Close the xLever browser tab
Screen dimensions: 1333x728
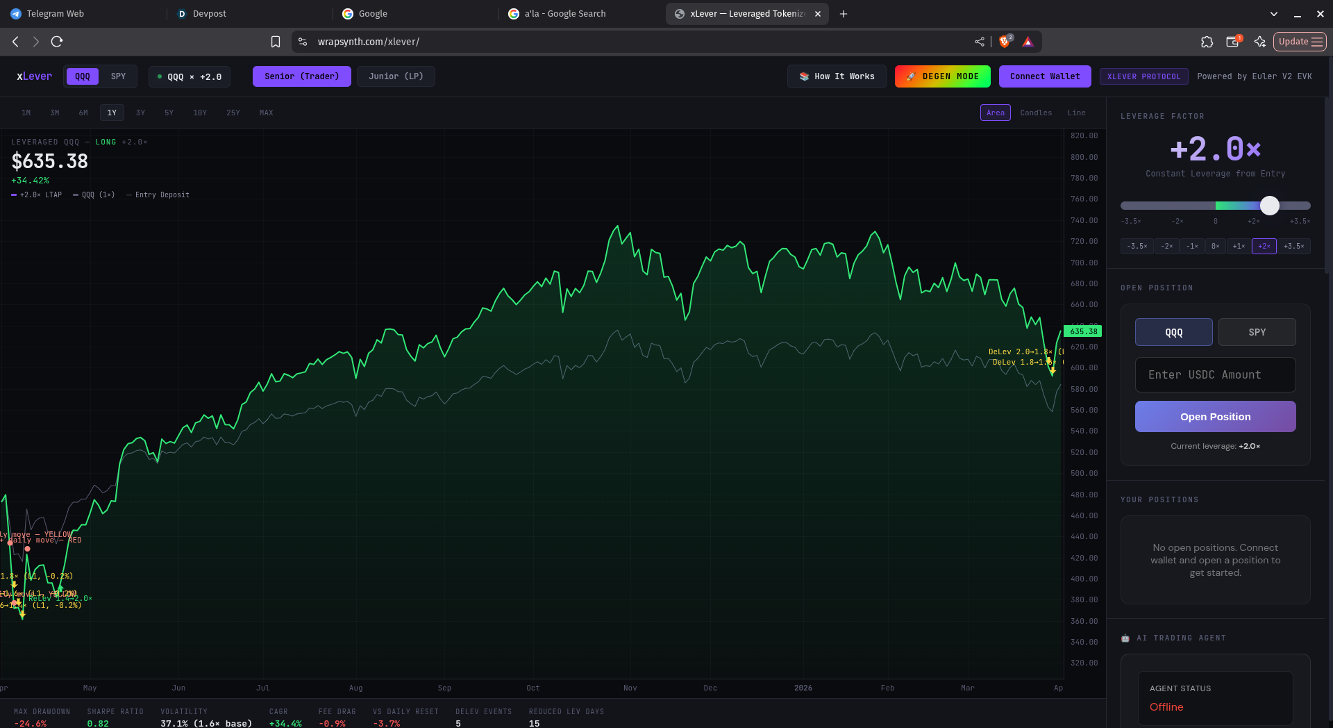pyautogui.click(x=818, y=14)
